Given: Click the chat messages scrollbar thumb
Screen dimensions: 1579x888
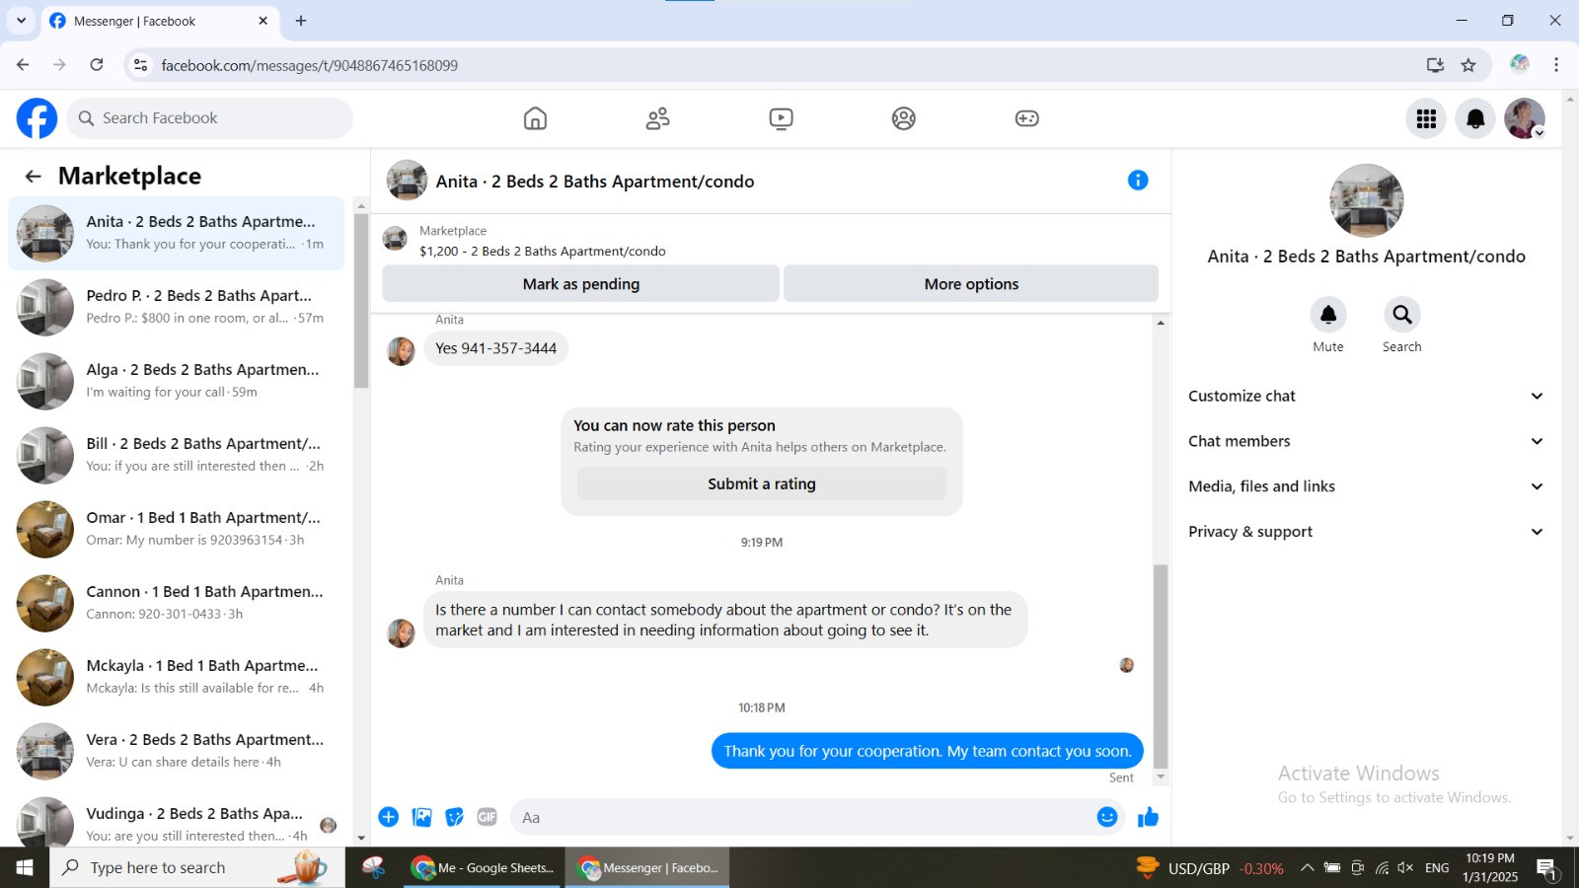Looking at the screenshot, I should click(1161, 666).
